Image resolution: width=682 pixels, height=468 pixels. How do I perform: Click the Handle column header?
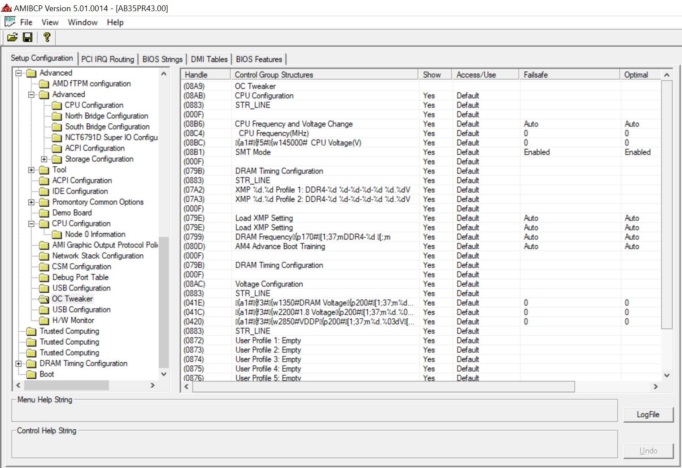pos(205,75)
